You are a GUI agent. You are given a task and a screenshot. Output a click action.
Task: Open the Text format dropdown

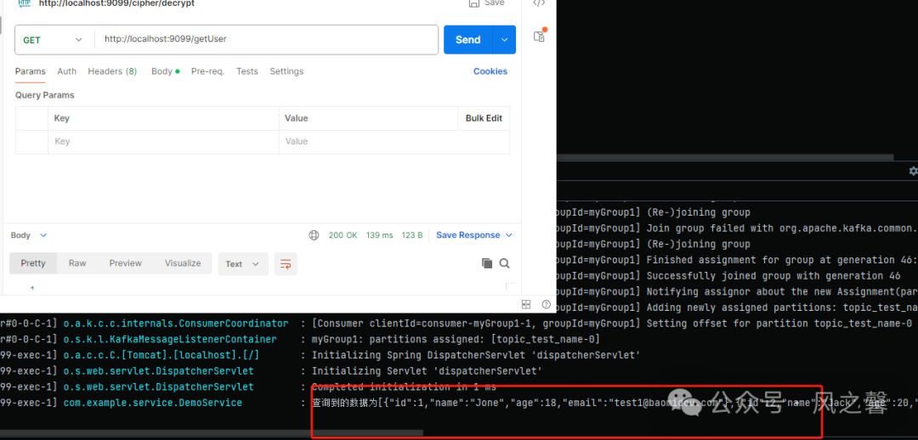(243, 264)
